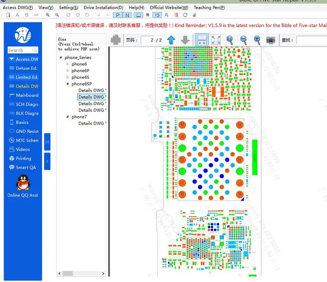Open GND Resist in sidebar
This screenshot has height=282, width=327.
pos(24,131)
